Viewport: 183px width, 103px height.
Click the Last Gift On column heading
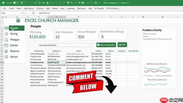click(133, 51)
